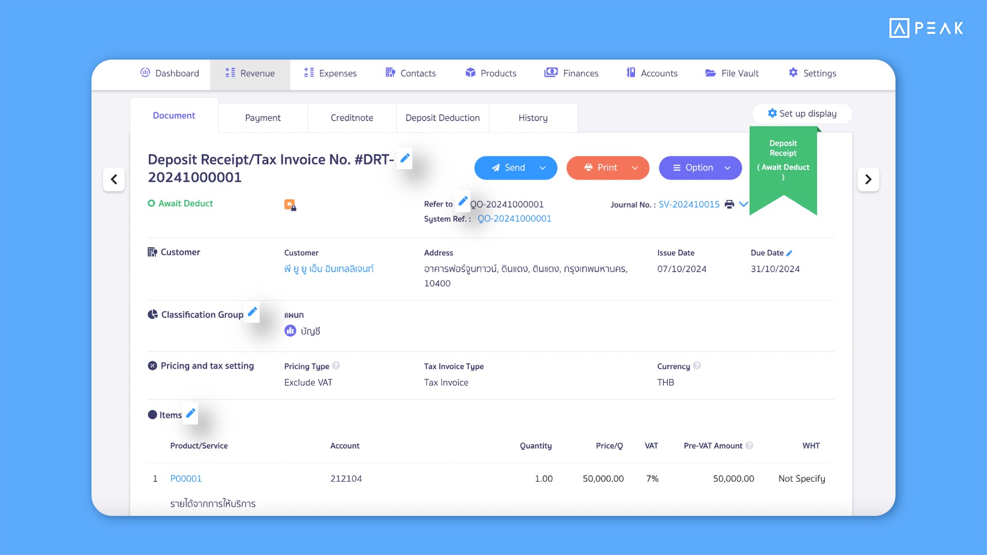Open the Deposit Deduction tab
Viewport: 987px width, 555px height.
click(x=442, y=118)
